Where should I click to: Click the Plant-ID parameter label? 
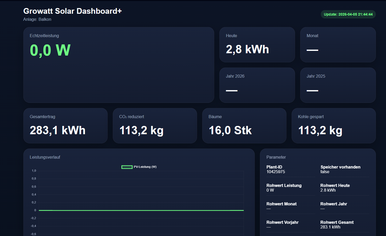click(x=274, y=167)
